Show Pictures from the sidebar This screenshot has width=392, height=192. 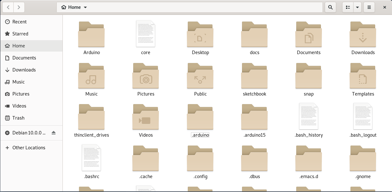point(31,94)
